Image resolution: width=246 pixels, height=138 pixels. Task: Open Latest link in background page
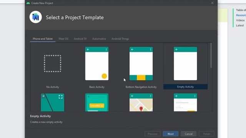(240, 26)
